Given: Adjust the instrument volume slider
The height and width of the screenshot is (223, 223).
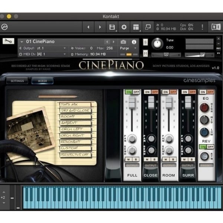Looking at the screenshot, I should click(199, 55).
